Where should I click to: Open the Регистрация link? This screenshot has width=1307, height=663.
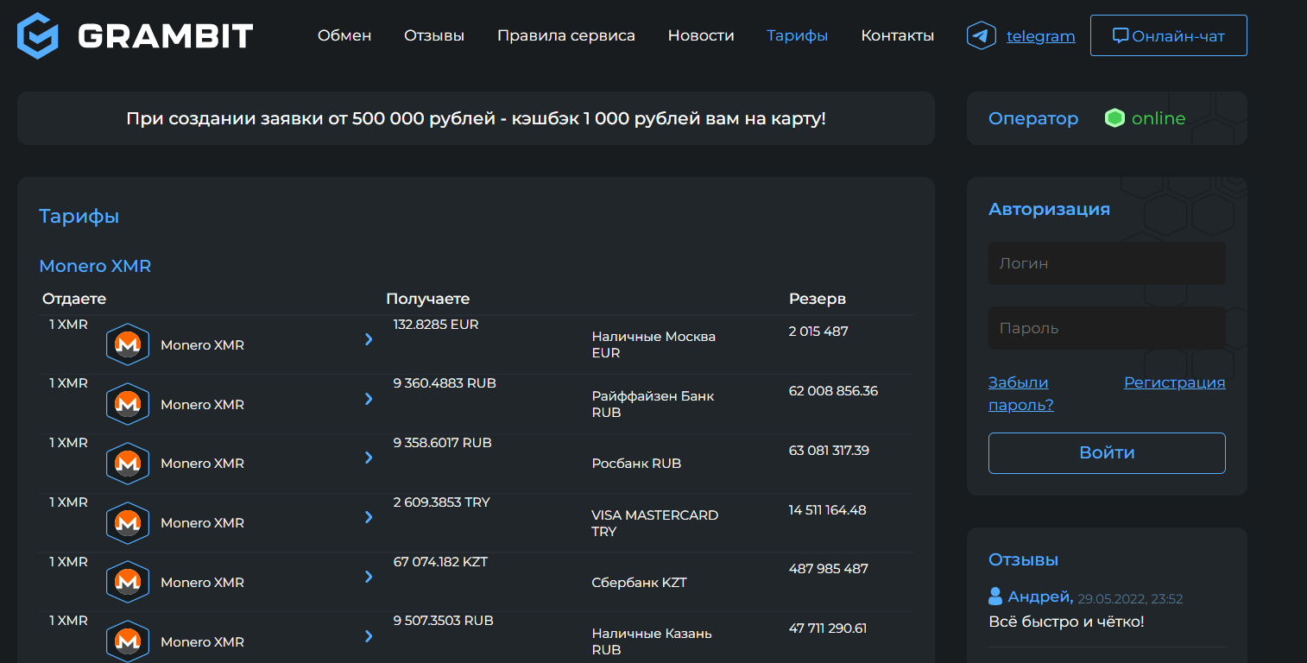1175,382
